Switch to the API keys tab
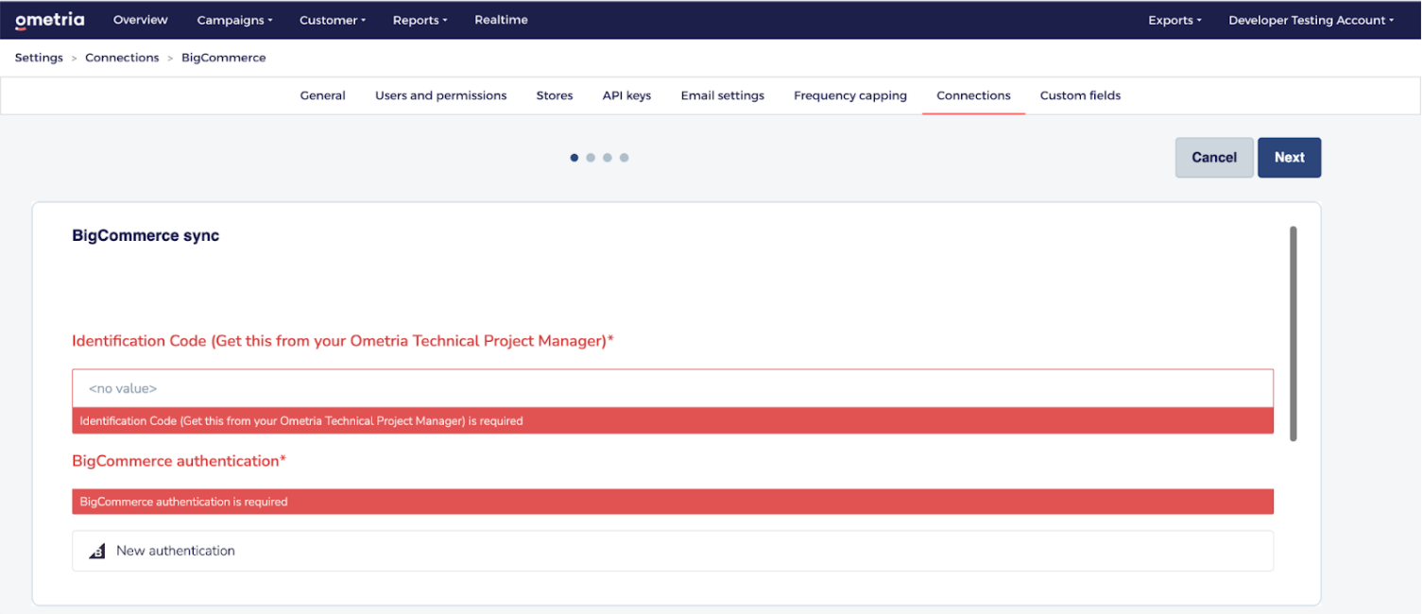Viewport: 1423px width, 614px height. click(627, 95)
